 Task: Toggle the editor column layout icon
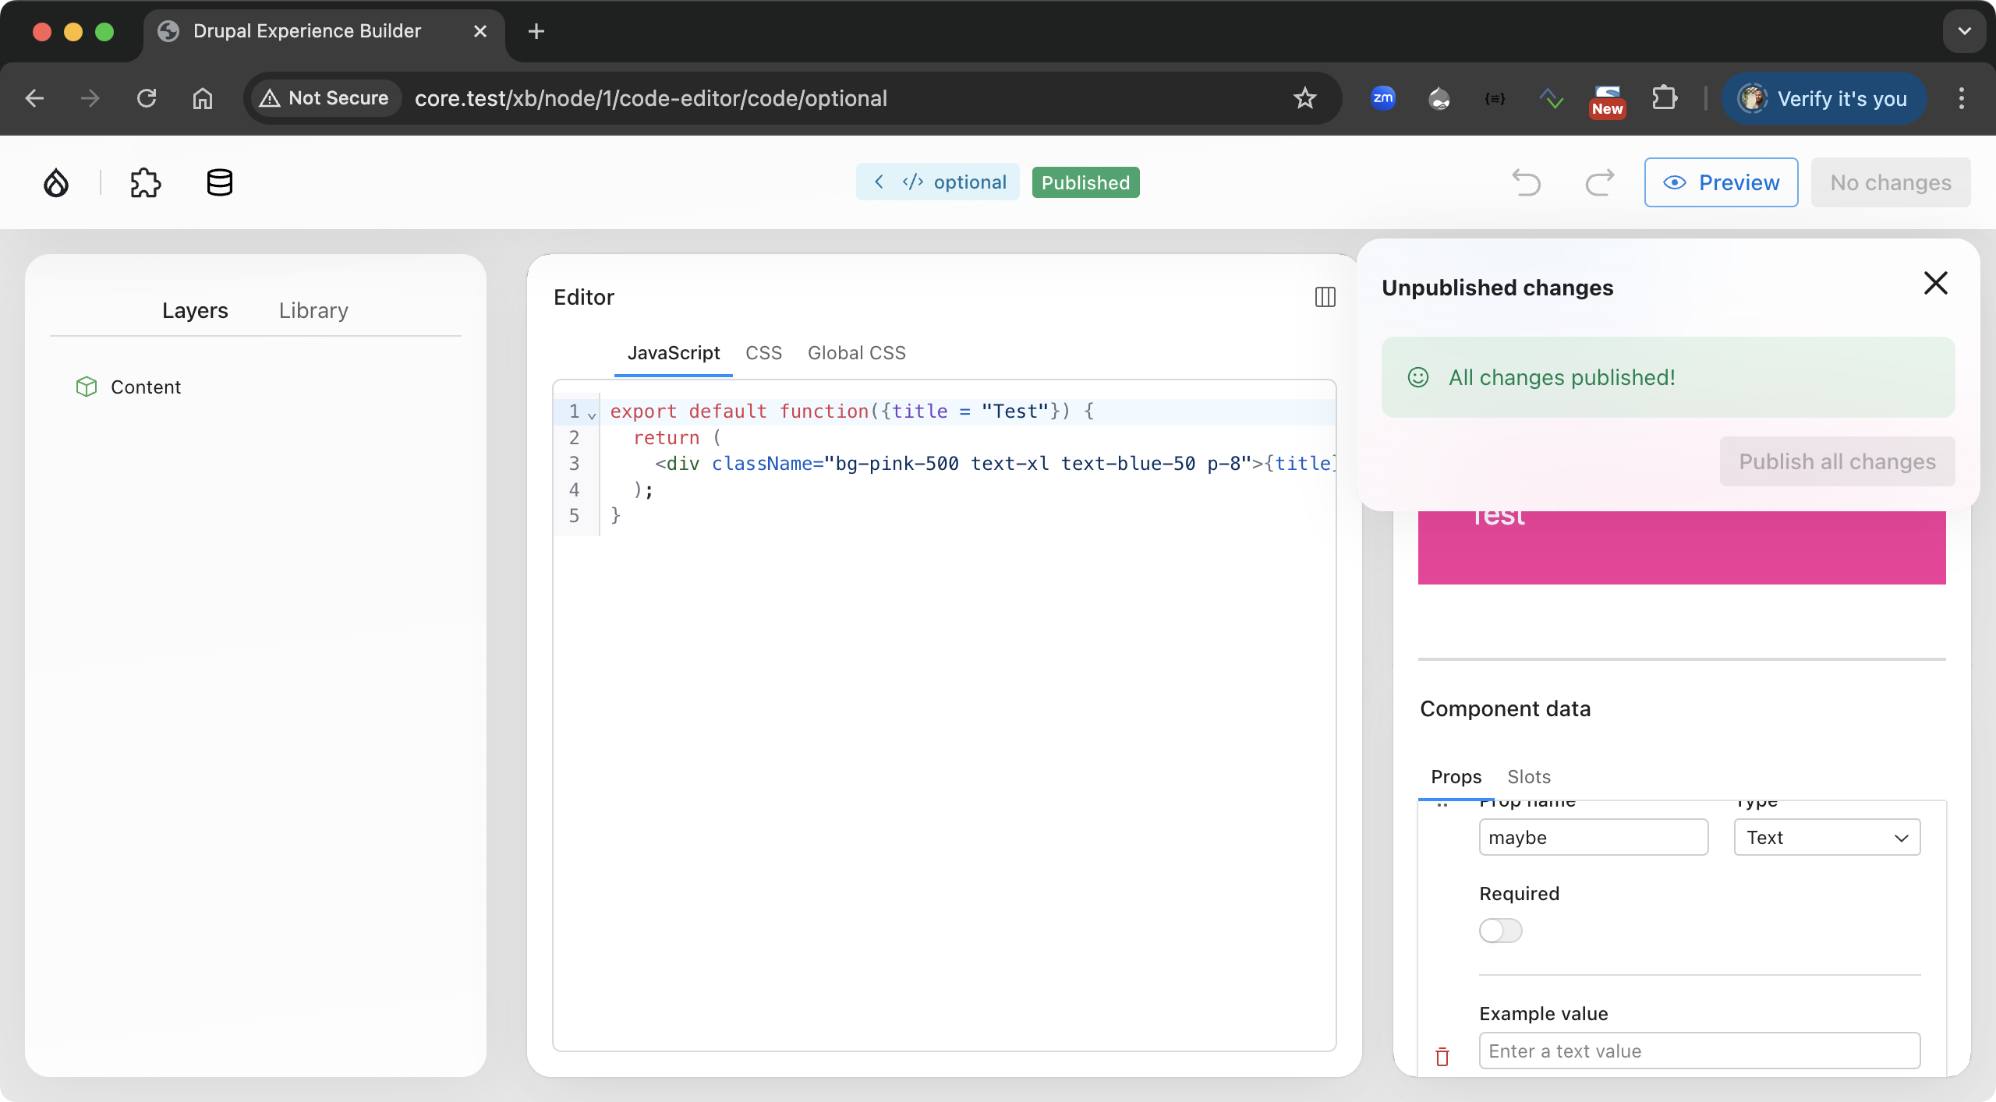1325,297
